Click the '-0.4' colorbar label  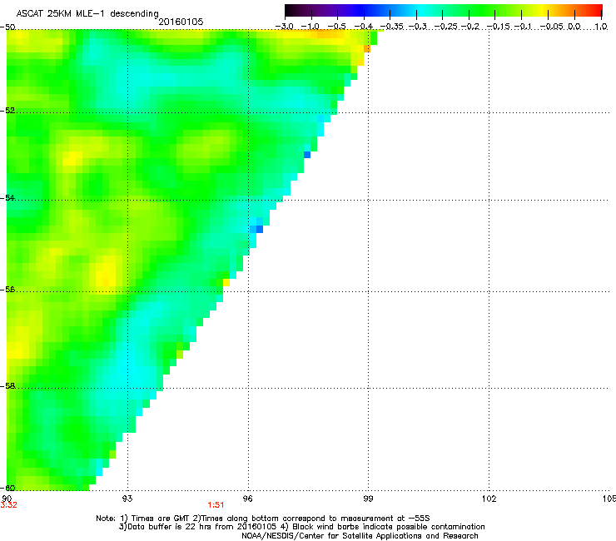click(x=364, y=27)
